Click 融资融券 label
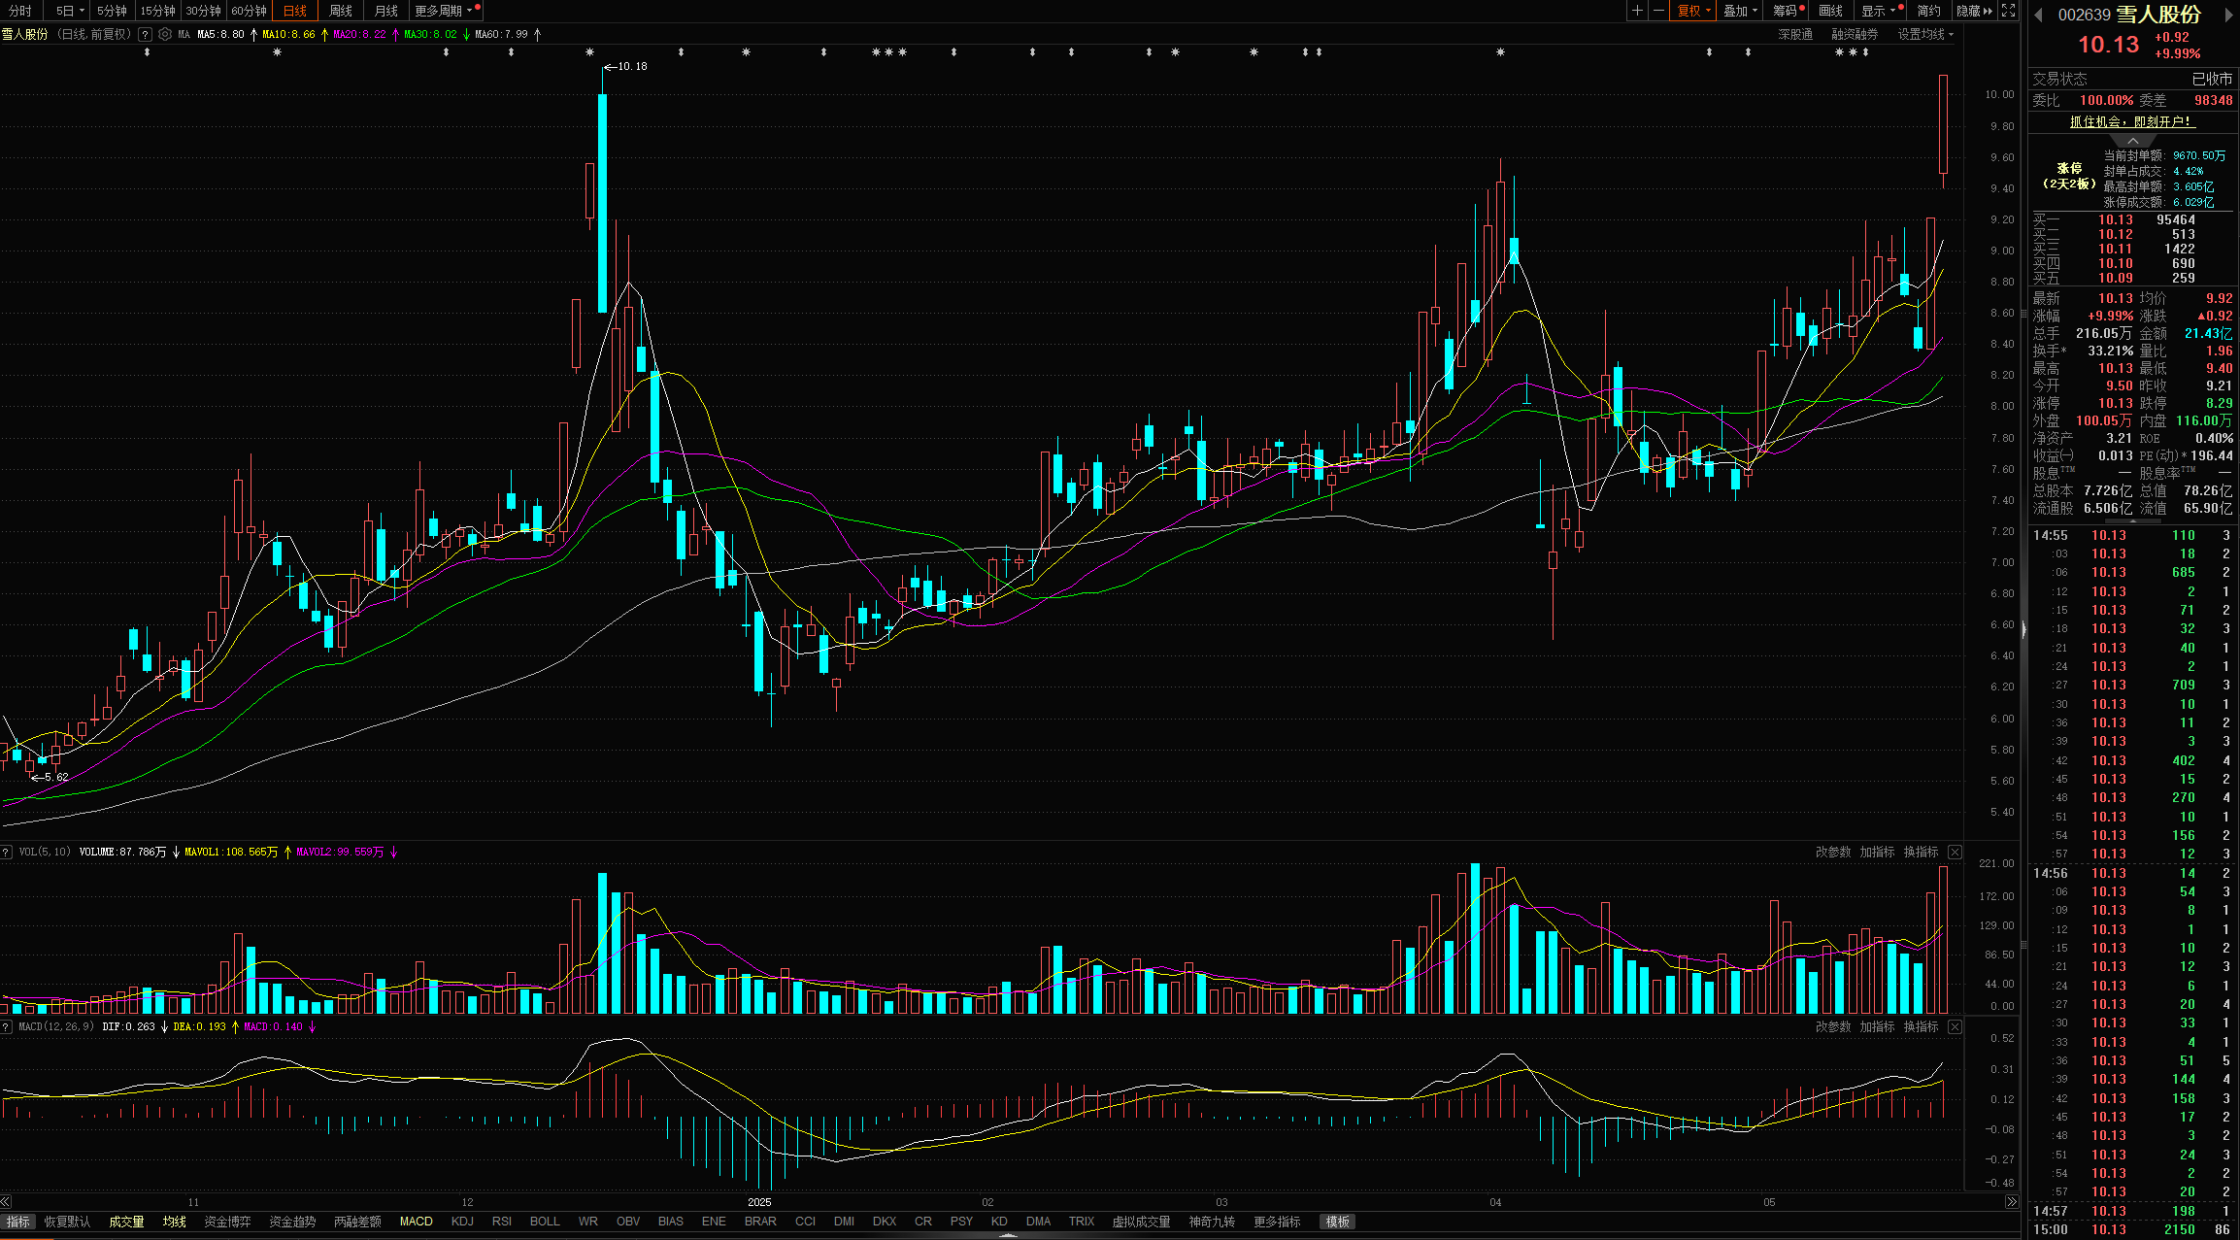Screen dimensions: 2240x1240 (x=1855, y=34)
